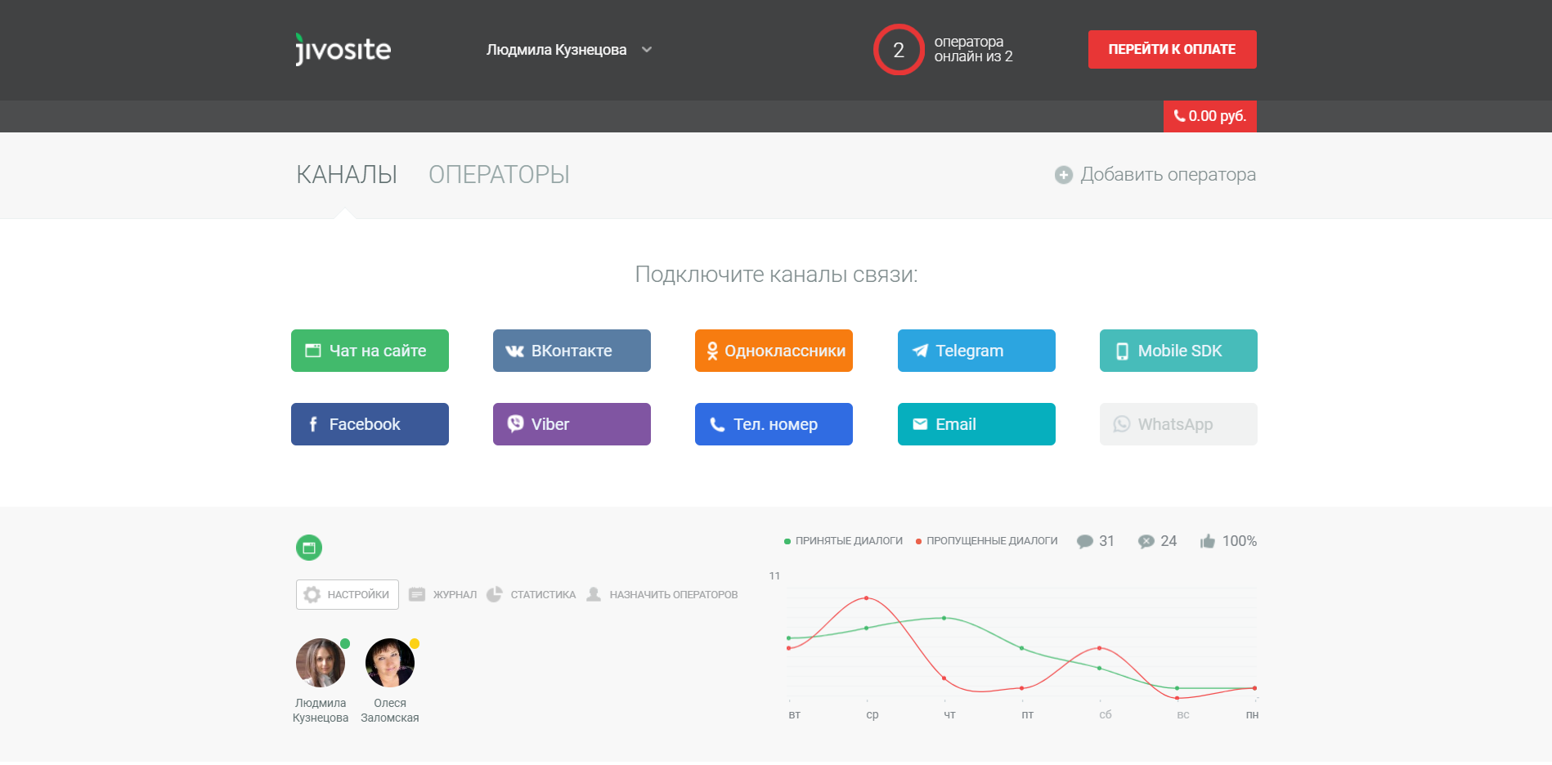Viewport: 1552px width, 765px height.
Task: Connect the Чат на сайте channel
Action: [x=370, y=351]
